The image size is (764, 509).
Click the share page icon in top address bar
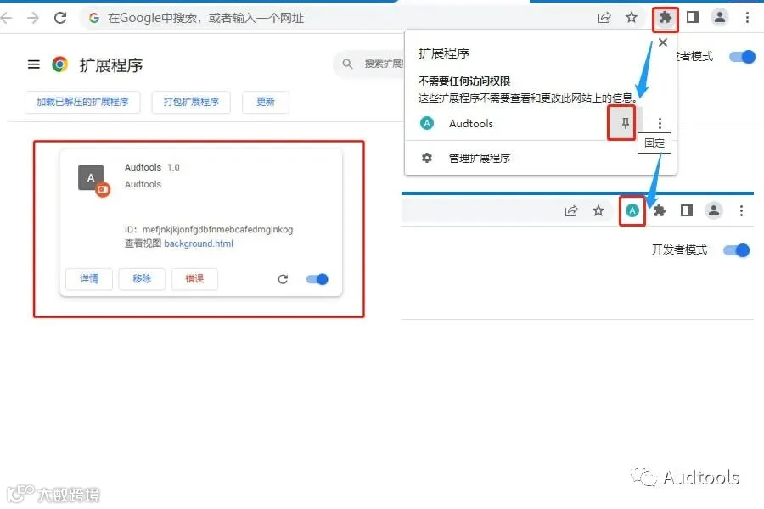(604, 18)
